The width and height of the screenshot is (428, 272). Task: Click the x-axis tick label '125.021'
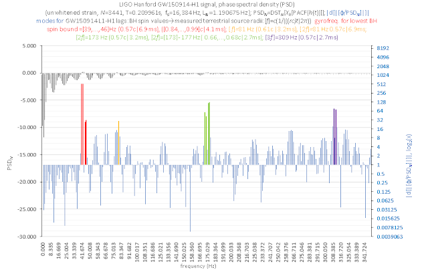point(160,251)
